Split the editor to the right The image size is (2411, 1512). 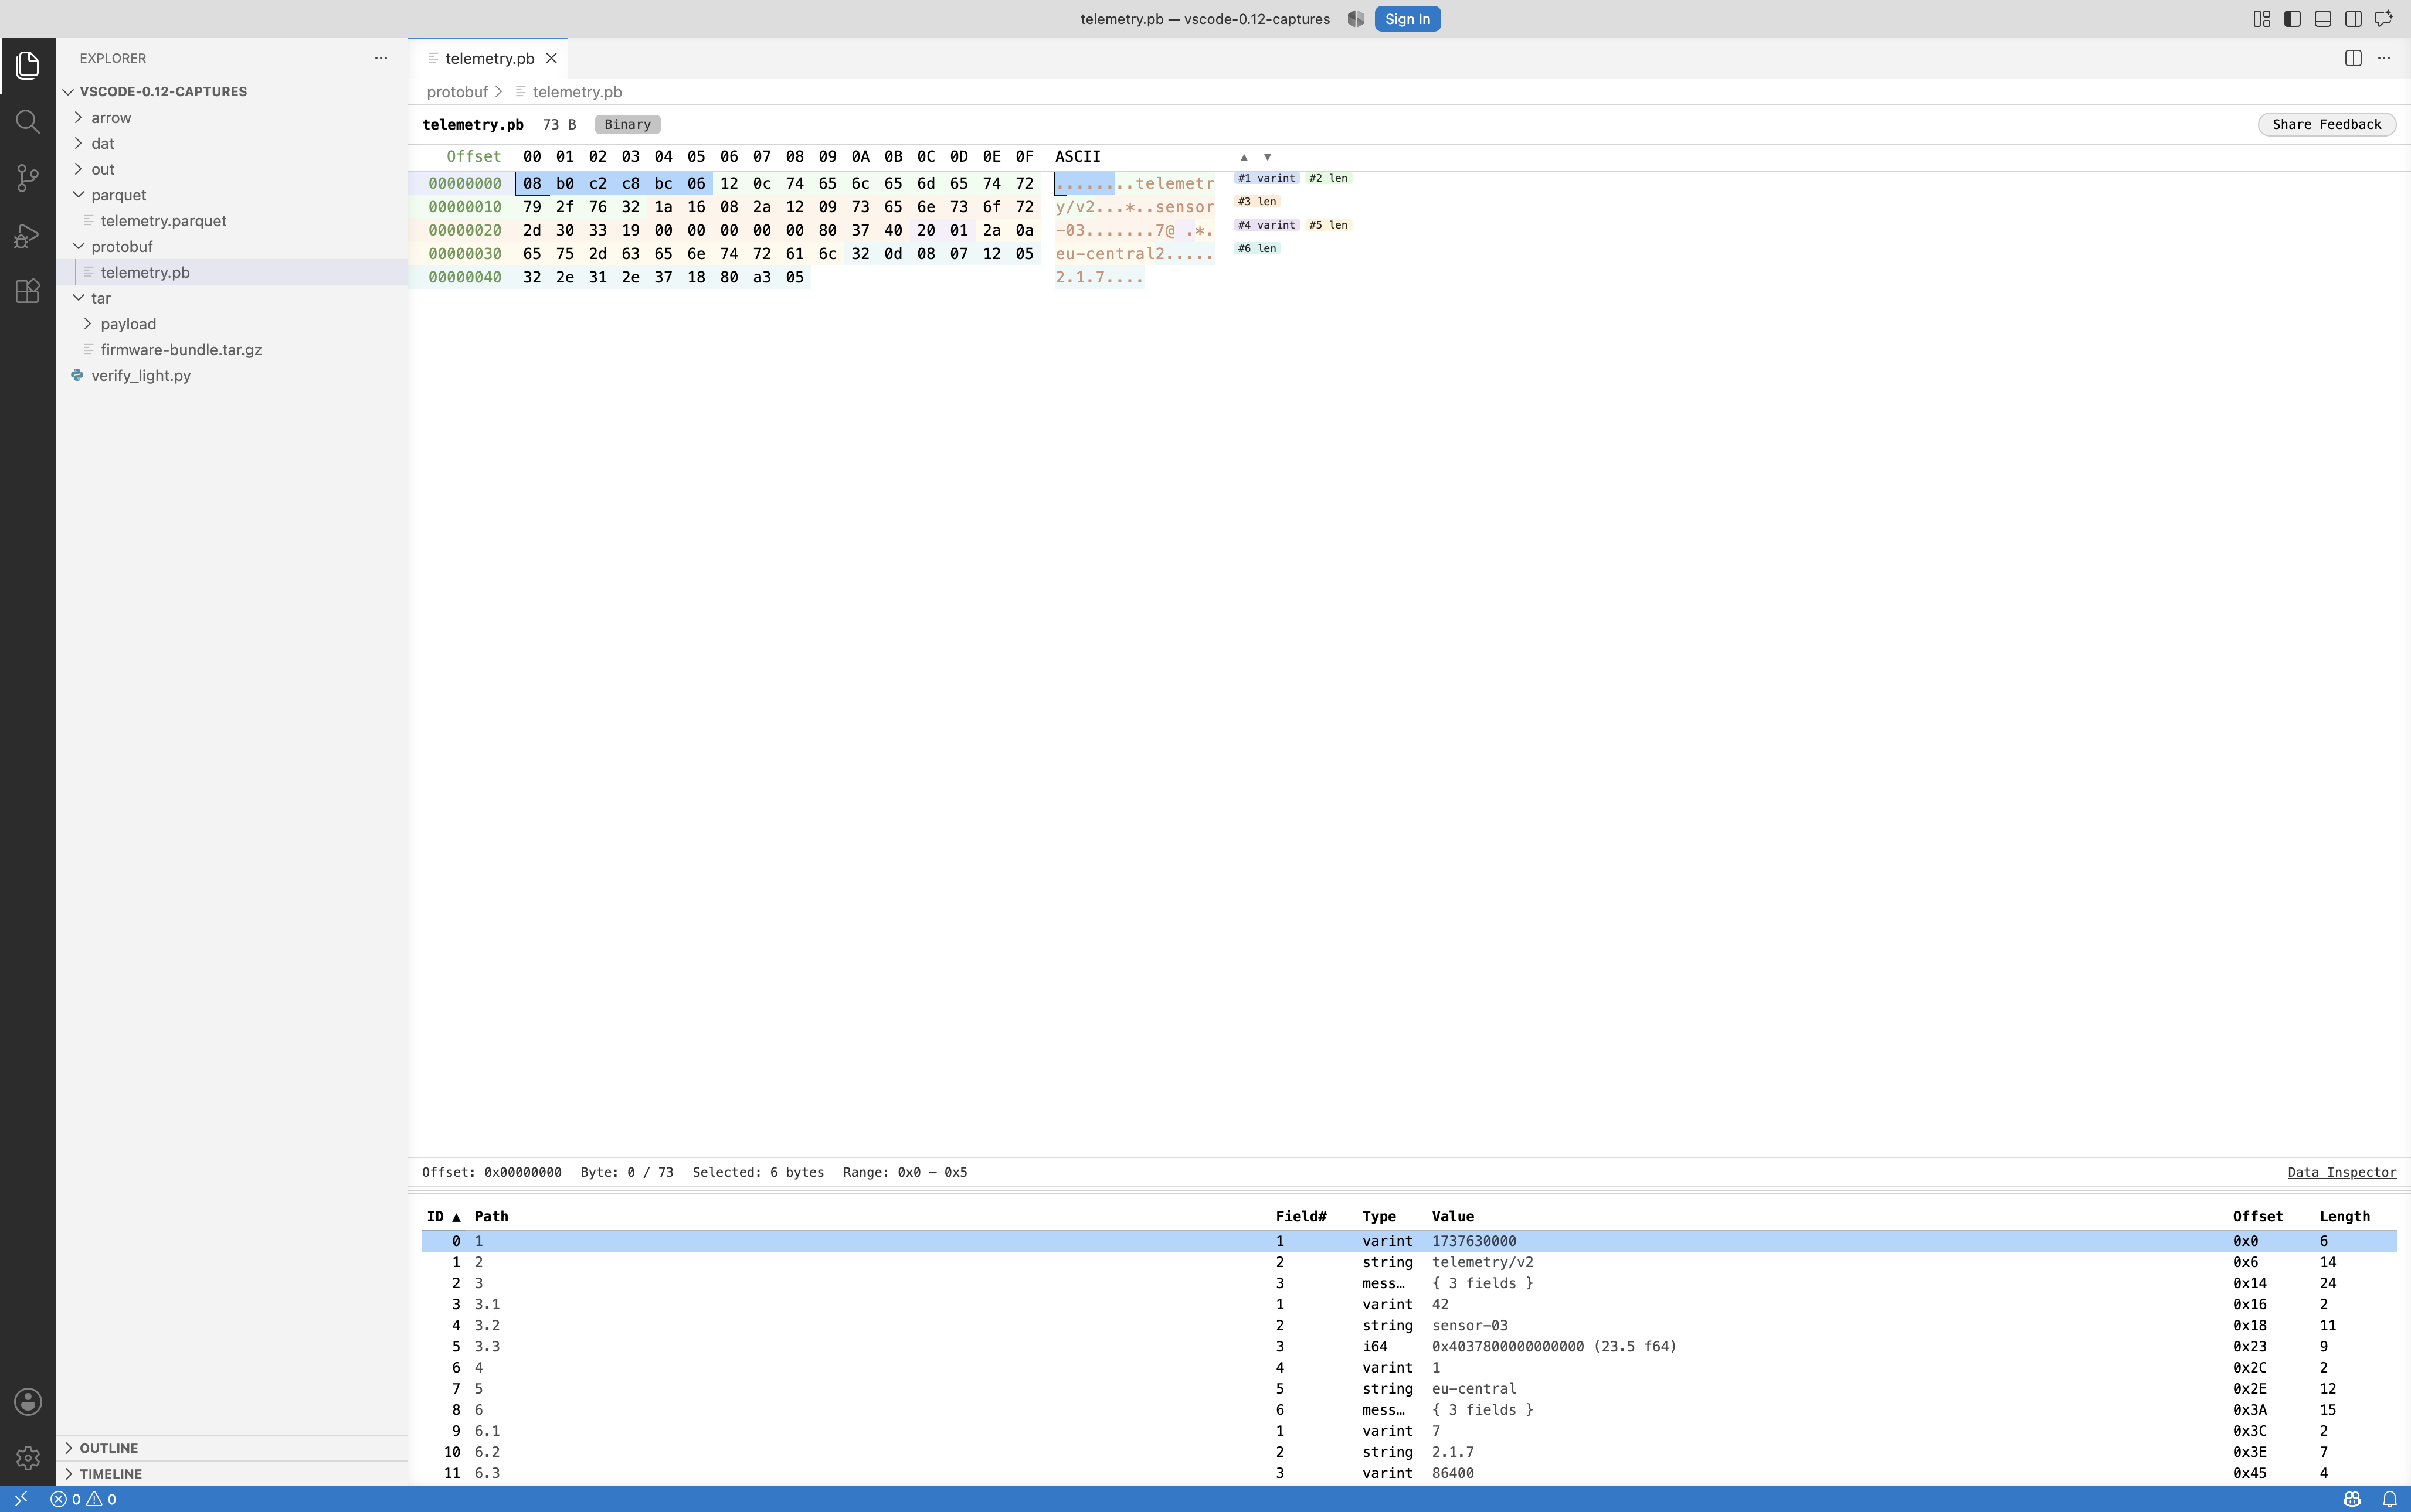[x=2353, y=58]
